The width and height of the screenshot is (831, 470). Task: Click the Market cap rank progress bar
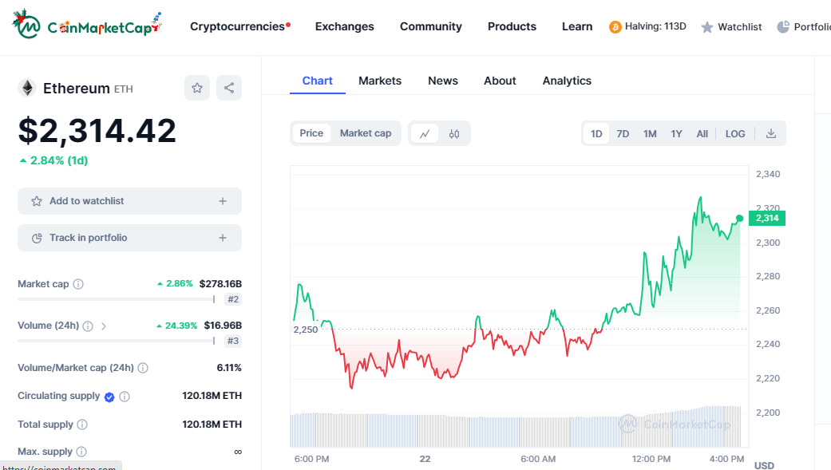[x=116, y=299]
